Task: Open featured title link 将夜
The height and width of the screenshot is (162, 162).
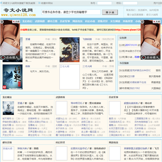Action: pyautogui.click(x=28, y=66)
